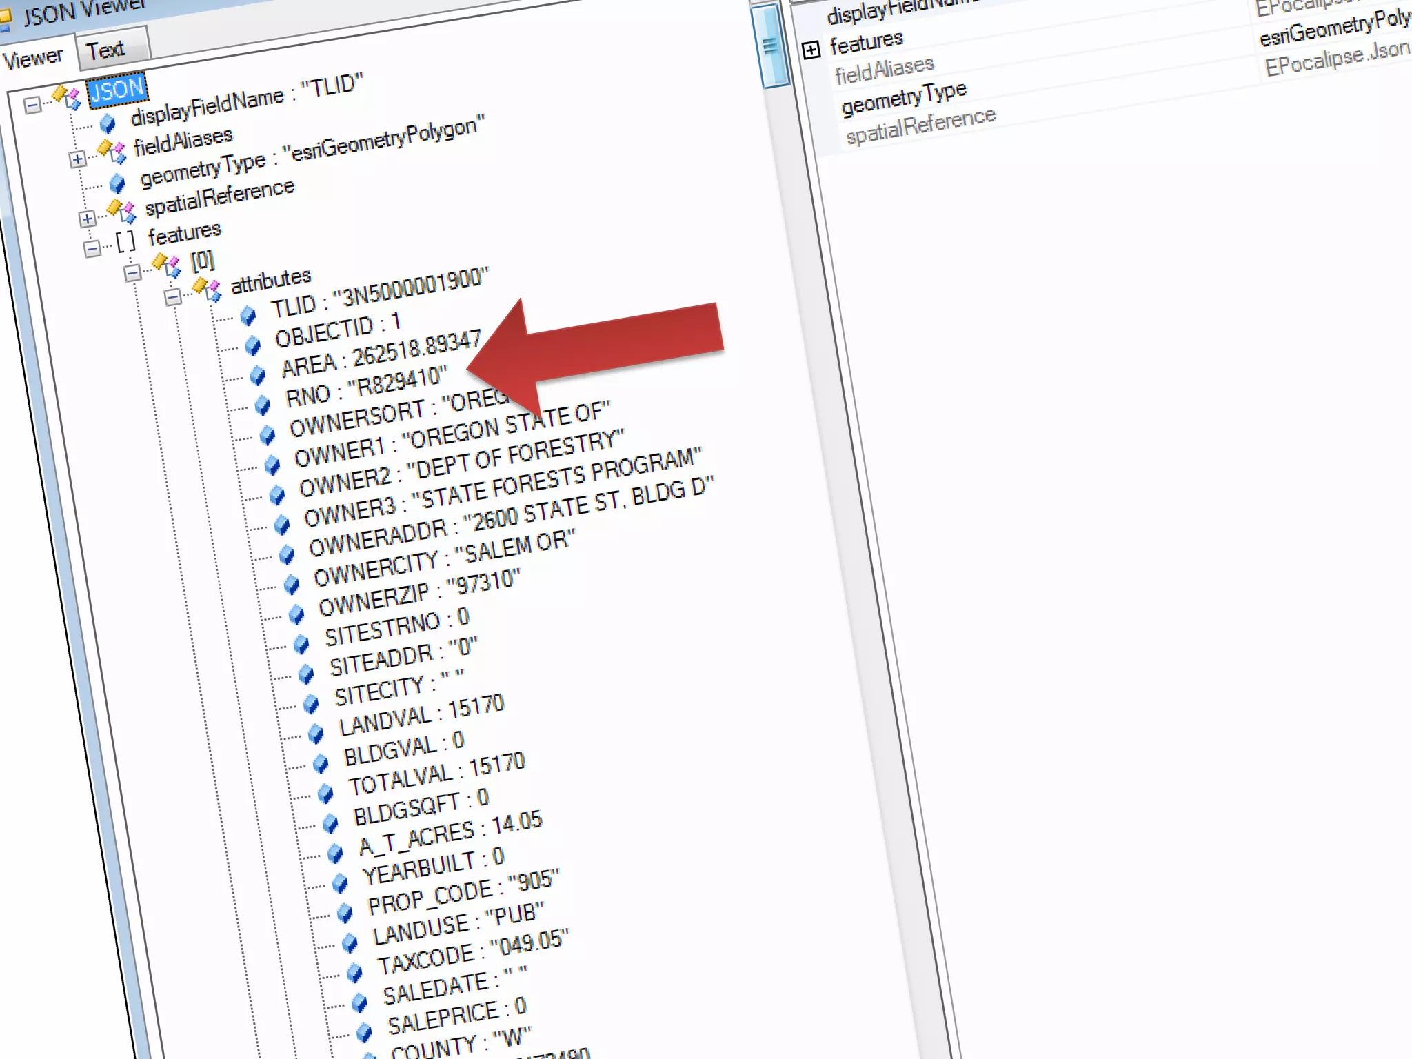Select OWNER3 : "STATE FORESTS PROGRAM" row
This screenshot has width=1412, height=1059.
[x=503, y=487]
